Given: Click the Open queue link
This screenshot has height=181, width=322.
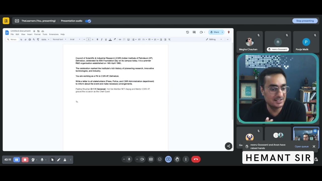Looking at the screenshot, I should pyautogui.click(x=302, y=147).
